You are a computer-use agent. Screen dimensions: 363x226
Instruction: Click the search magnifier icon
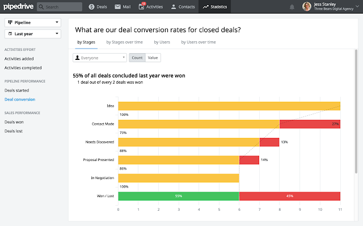[x=41, y=7]
